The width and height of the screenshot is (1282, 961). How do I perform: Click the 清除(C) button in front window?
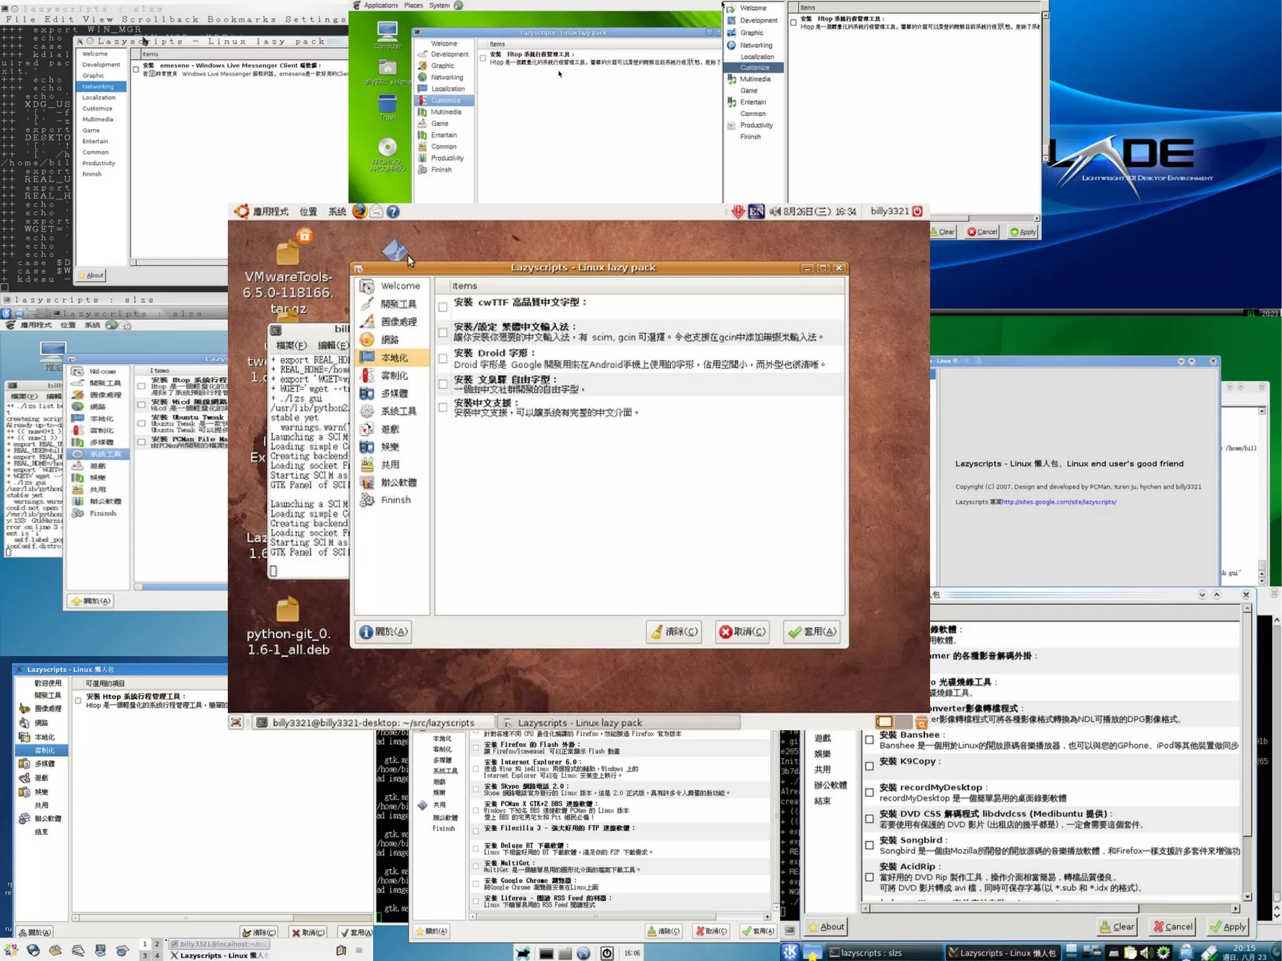click(x=674, y=632)
